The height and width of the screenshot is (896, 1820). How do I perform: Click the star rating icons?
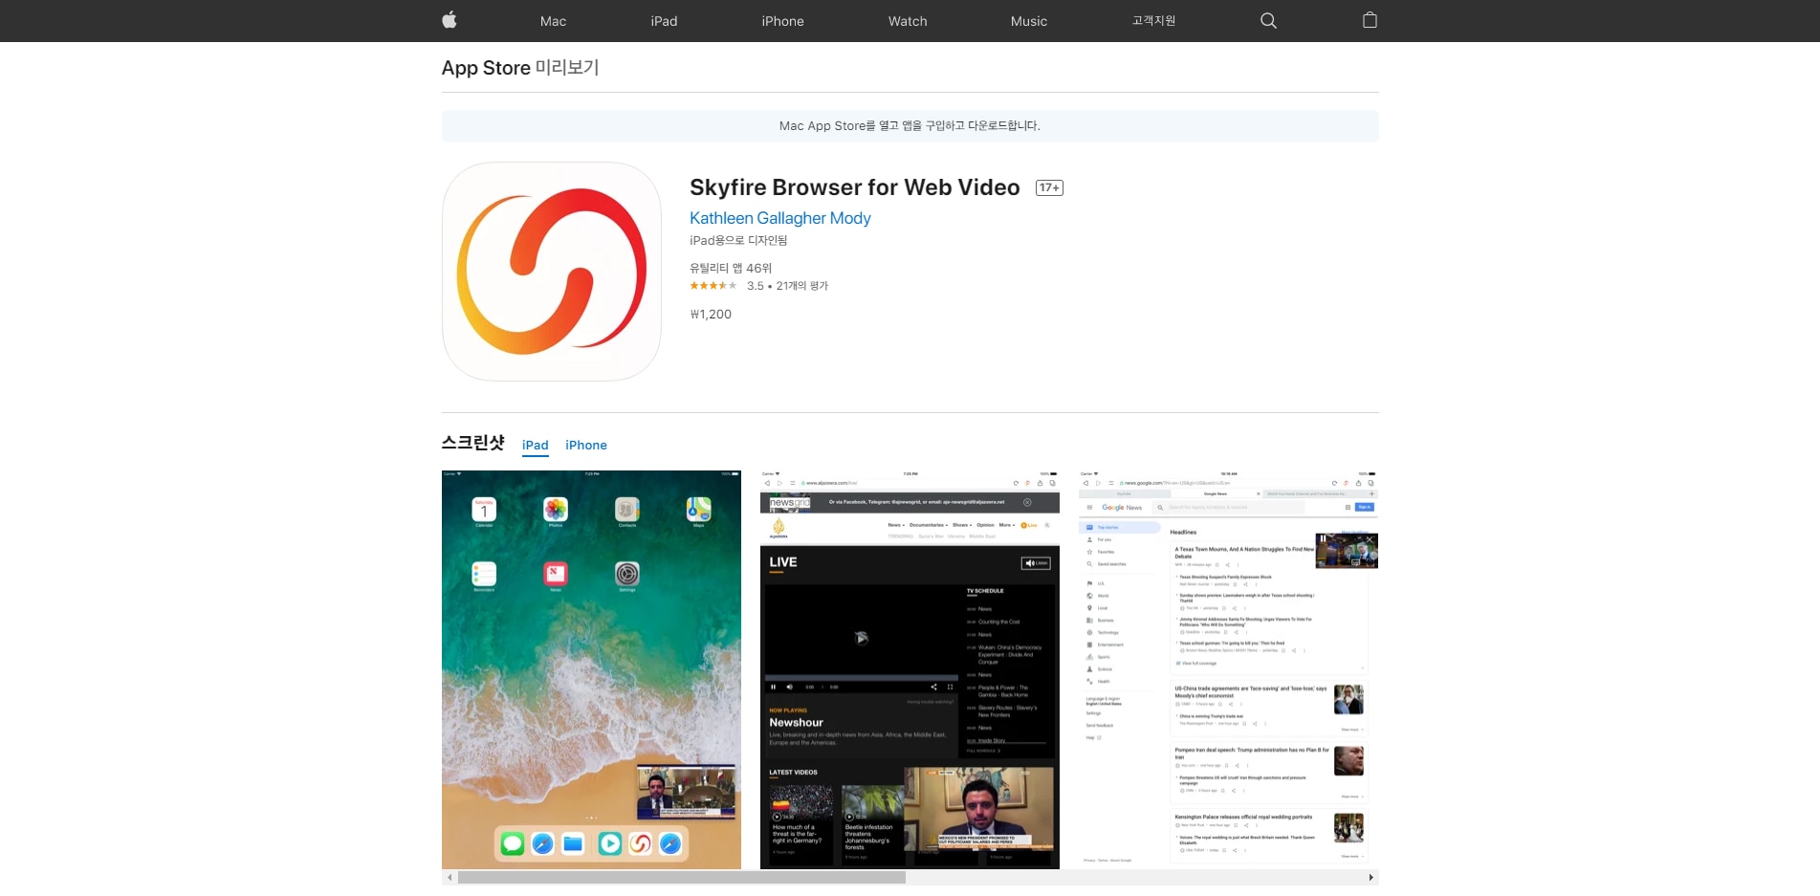click(x=713, y=286)
